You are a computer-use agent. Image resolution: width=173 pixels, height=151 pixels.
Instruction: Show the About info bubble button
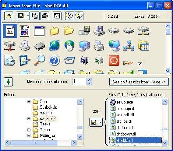[79, 16]
